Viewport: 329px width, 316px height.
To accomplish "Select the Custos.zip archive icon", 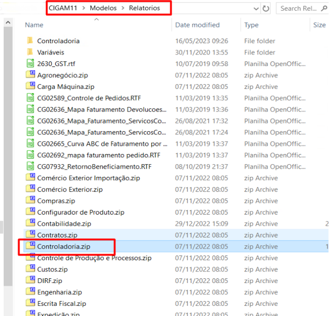I will coord(31,269).
